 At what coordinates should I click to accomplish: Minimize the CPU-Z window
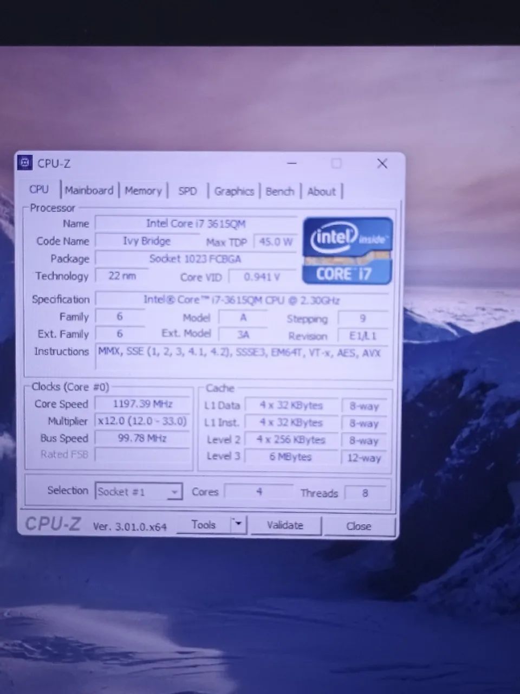point(292,163)
